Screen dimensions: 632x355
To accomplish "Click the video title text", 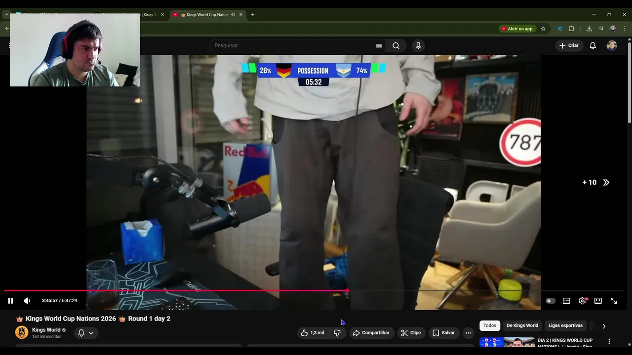I will coord(93,319).
